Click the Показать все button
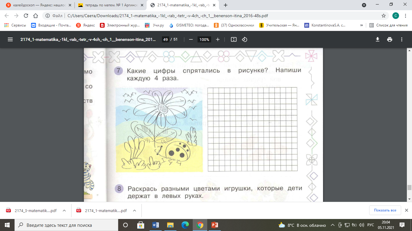The height and width of the screenshot is (231, 412). point(385,210)
